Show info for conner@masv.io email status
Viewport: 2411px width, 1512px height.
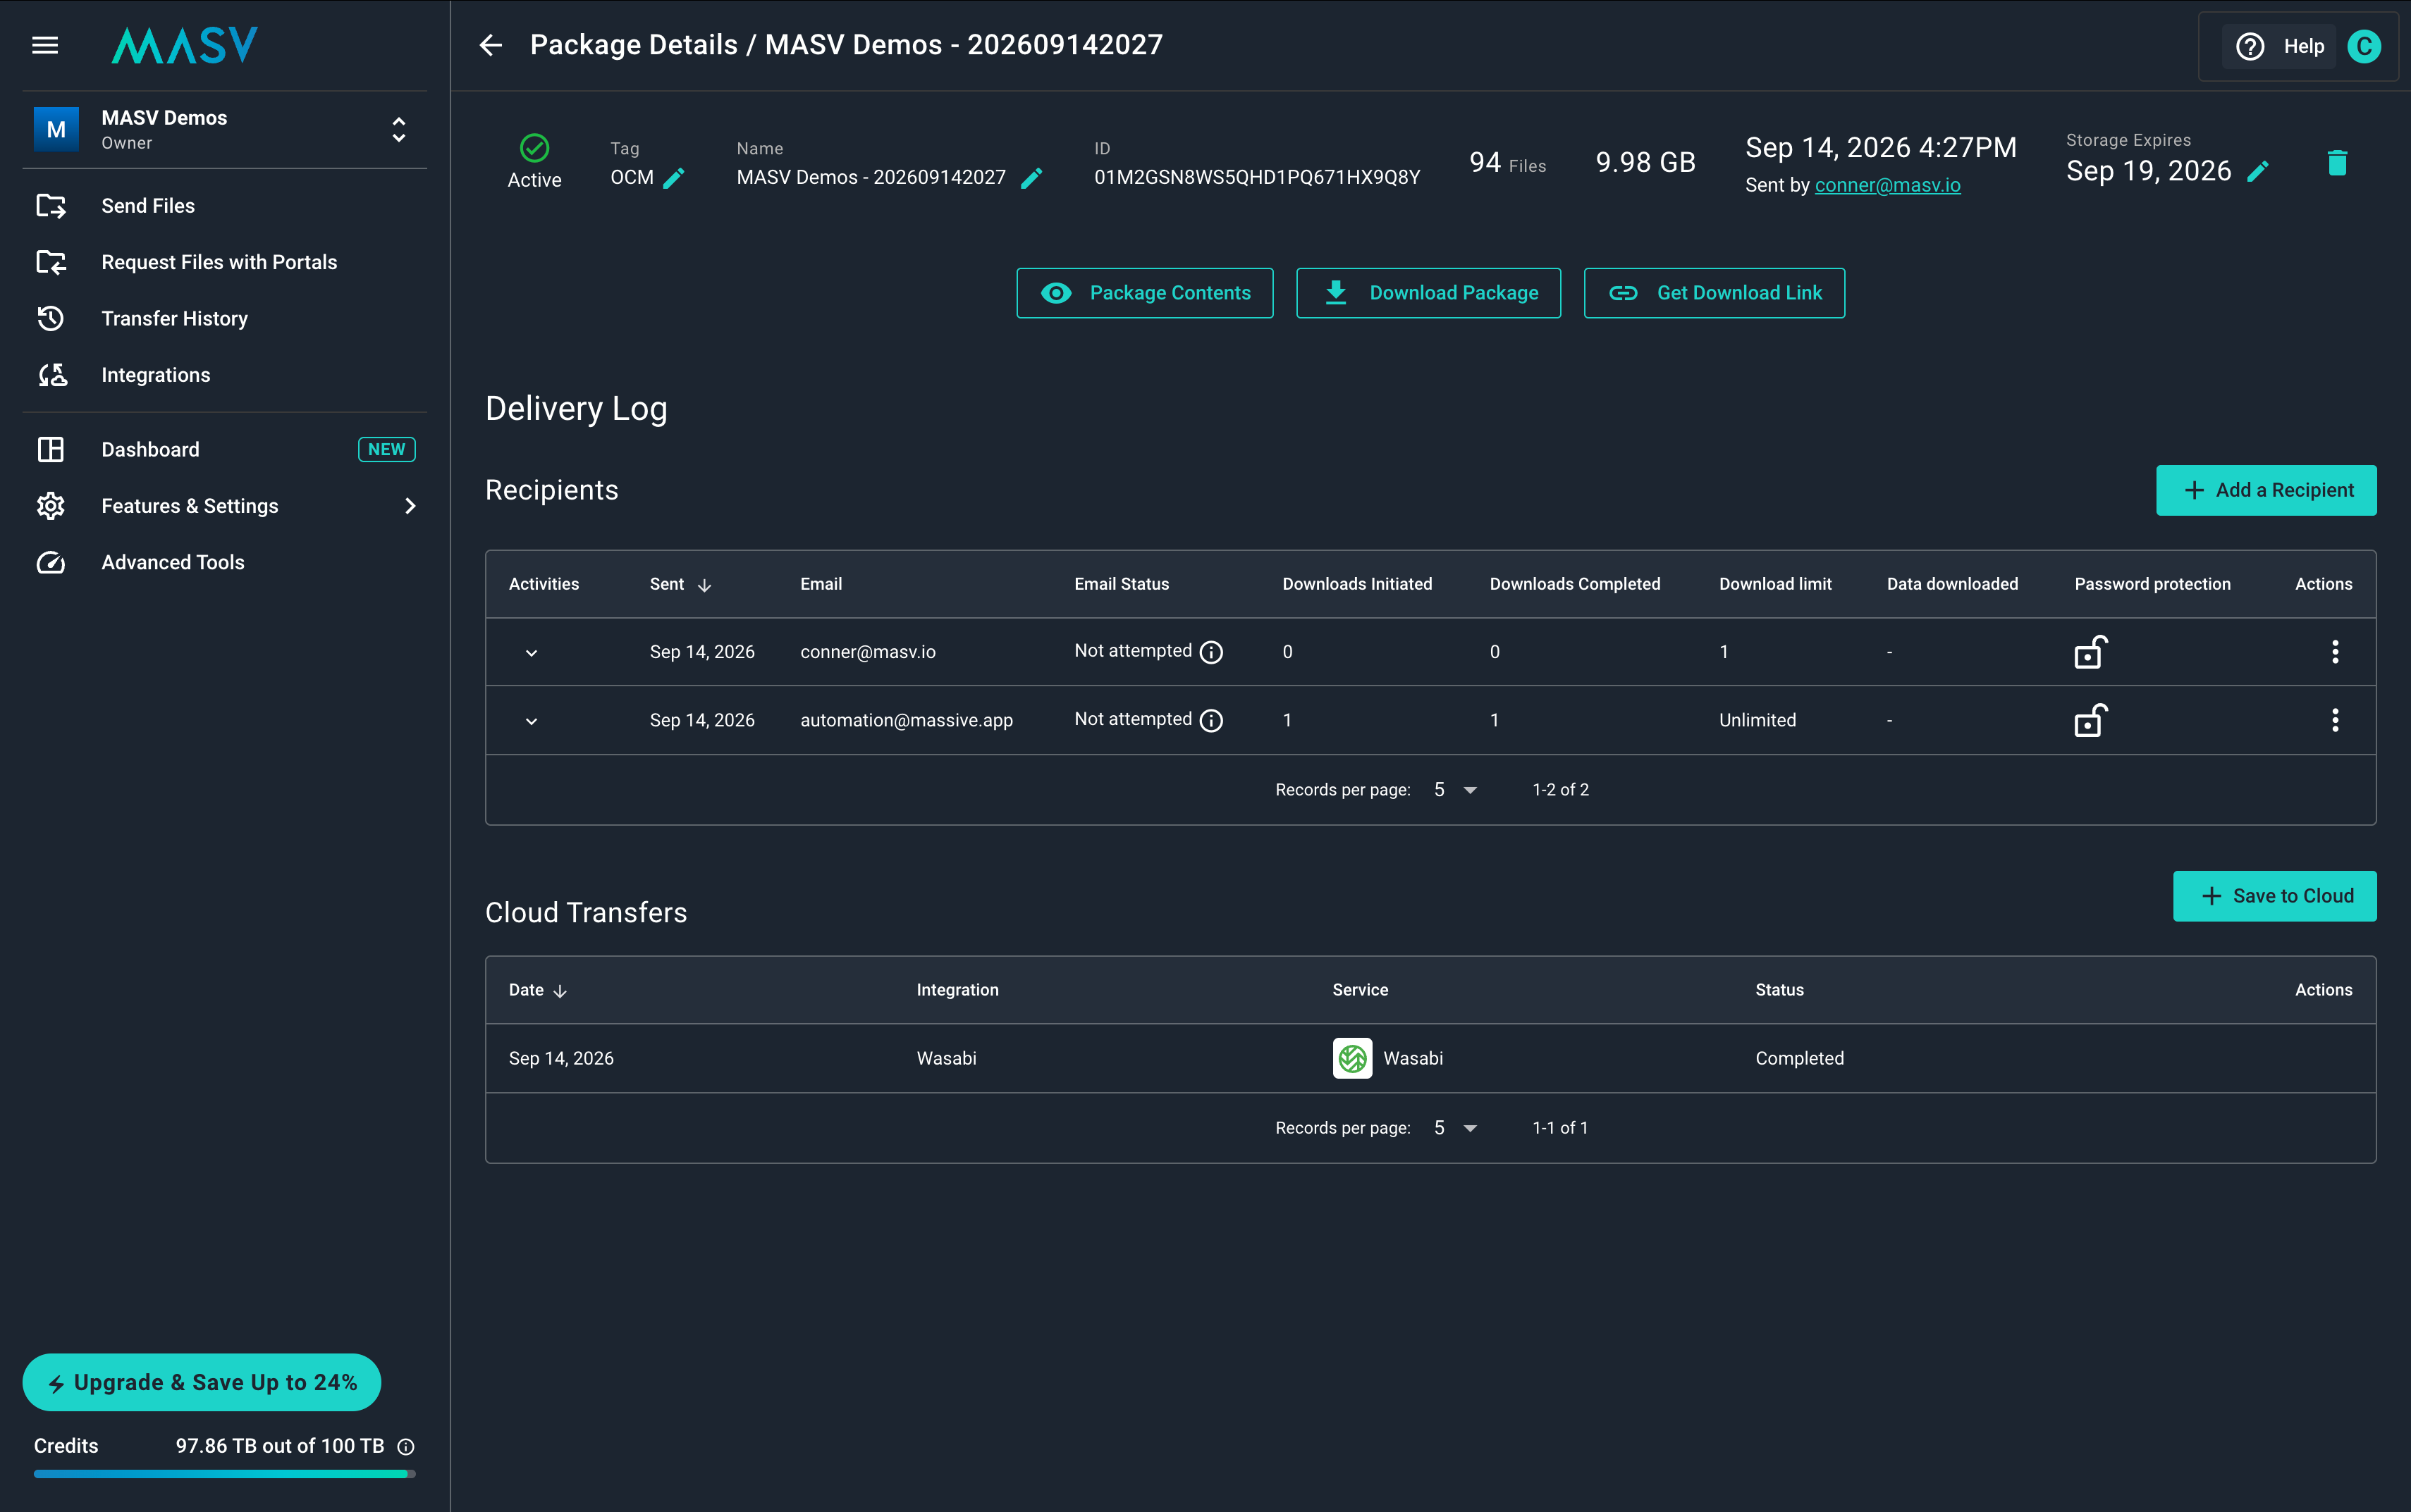click(x=1212, y=652)
